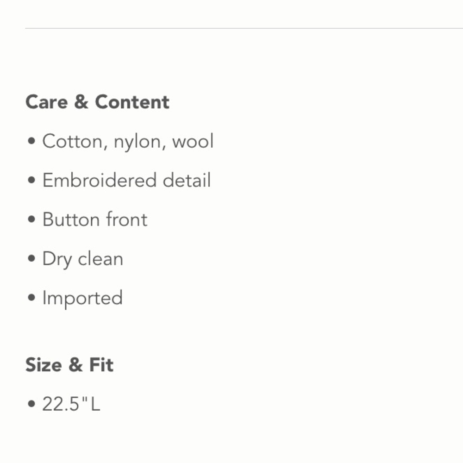Screen dimensions: 463x463
Task: Click the Button front list item
Action: pyautogui.click(x=95, y=219)
